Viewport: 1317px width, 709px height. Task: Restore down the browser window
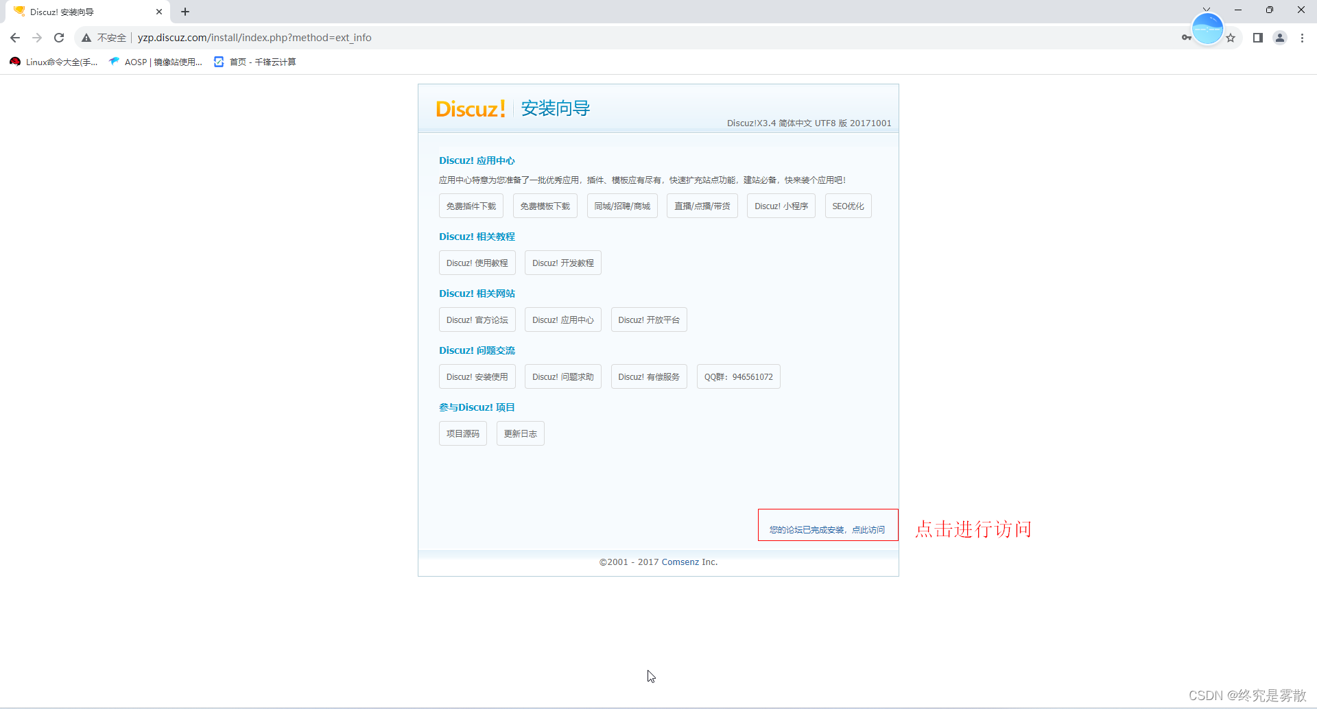1270,10
